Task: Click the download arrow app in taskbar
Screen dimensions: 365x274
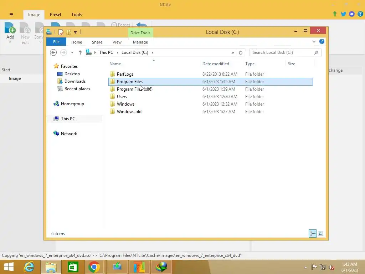Action: point(117,267)
